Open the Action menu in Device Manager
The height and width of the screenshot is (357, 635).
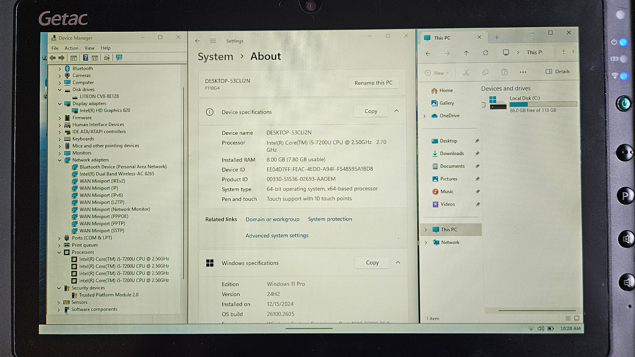pos(71,48)
